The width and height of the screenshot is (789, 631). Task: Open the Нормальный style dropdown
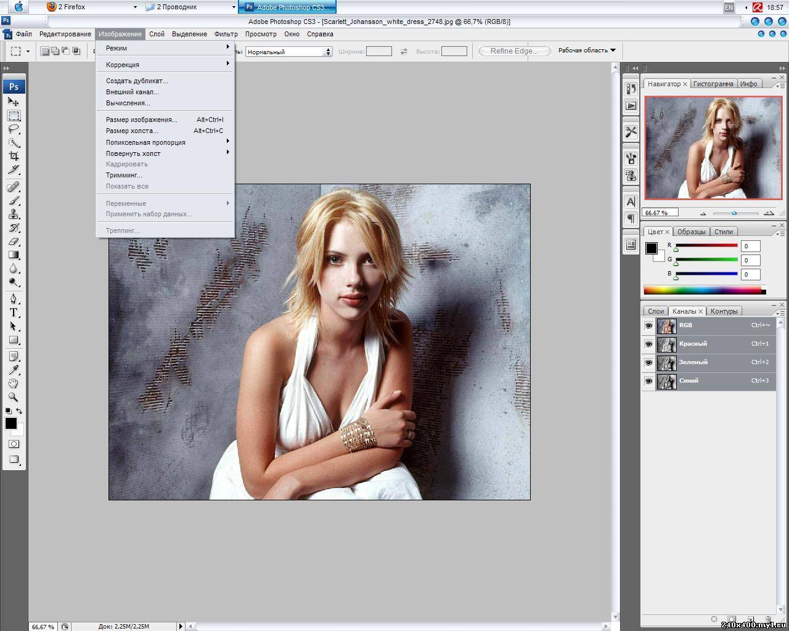tap(289, 52)
